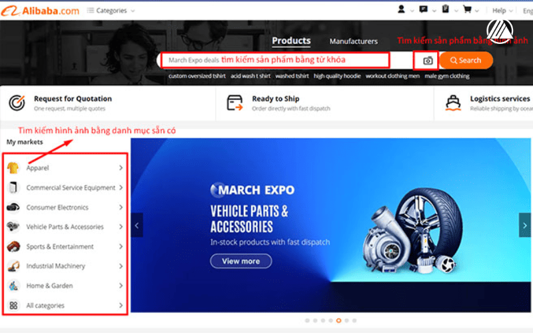533x333 pixels.
Task: Click the Logistics services ship icon
Action: point(453,103)
